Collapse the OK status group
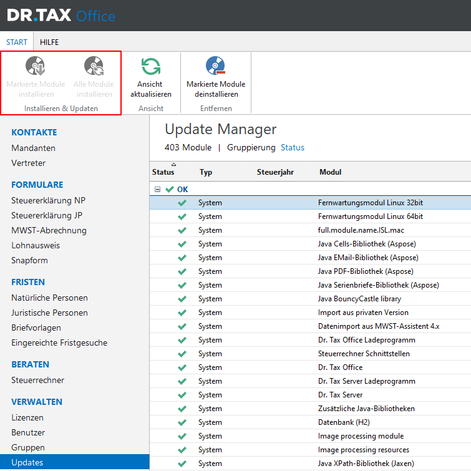This screenshot has height=471, width=471. tap(157, 189)
